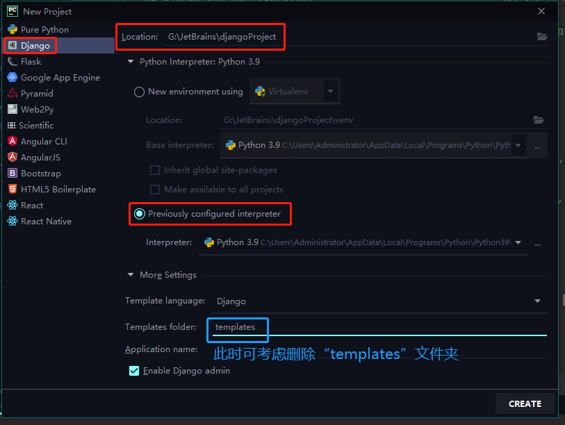Click the HTML5 Boilerplate icon

pos(13,189)
